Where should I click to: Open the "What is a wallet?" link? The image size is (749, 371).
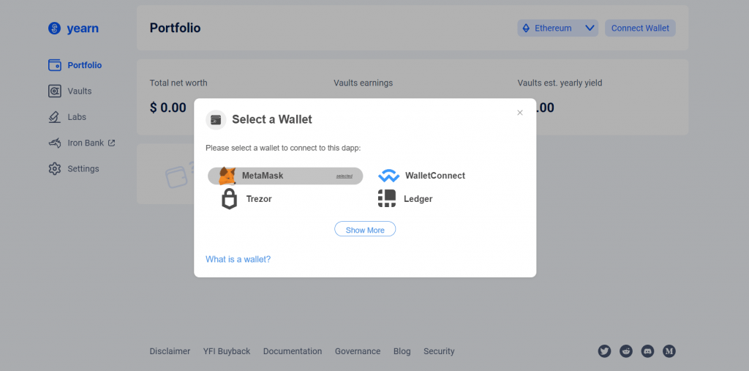(x=238, y=259)
